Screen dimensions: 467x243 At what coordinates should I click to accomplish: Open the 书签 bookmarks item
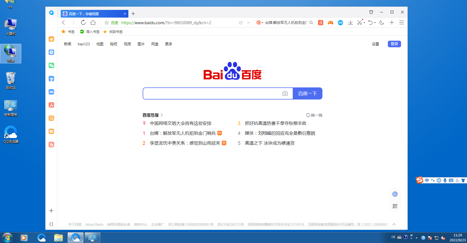point(68,32)
